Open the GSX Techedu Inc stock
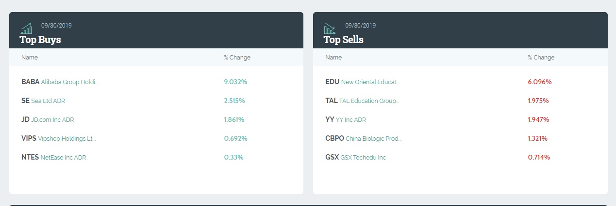Viewport: 616px width, 206px height. (356, 158)
